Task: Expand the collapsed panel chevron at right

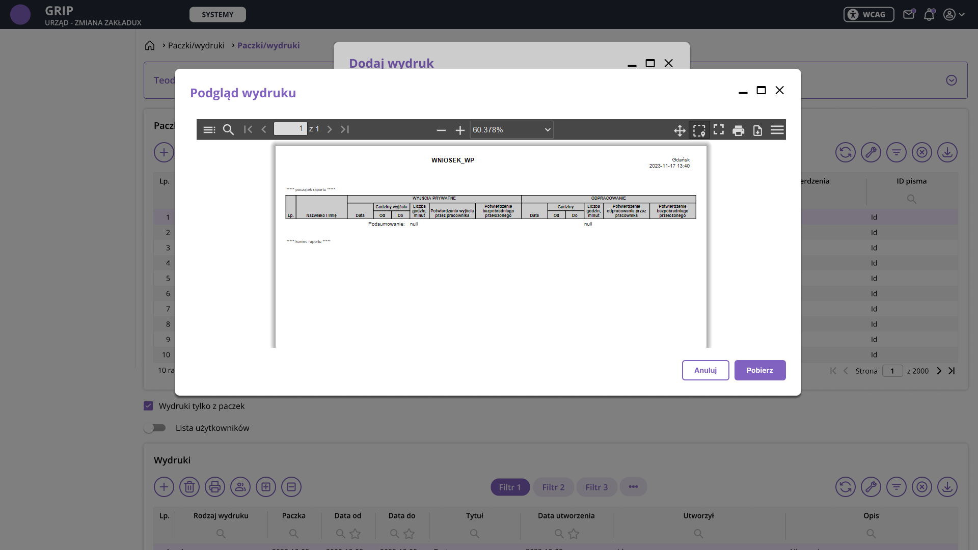Action: click(x=952, y=80)
